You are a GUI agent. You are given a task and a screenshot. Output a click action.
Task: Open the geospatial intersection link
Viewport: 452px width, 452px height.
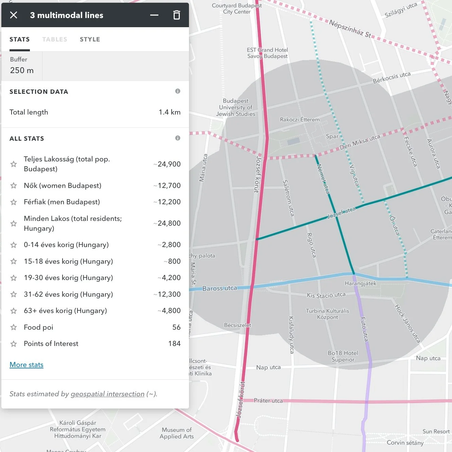pyautogui.click(x=108, y=394)
